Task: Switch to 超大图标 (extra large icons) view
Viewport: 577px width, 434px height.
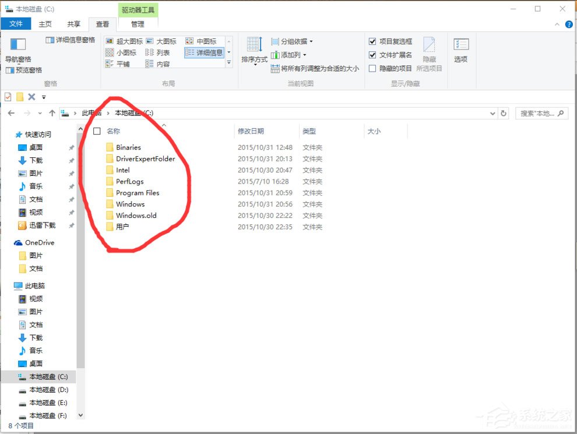Action: [125, 41]
